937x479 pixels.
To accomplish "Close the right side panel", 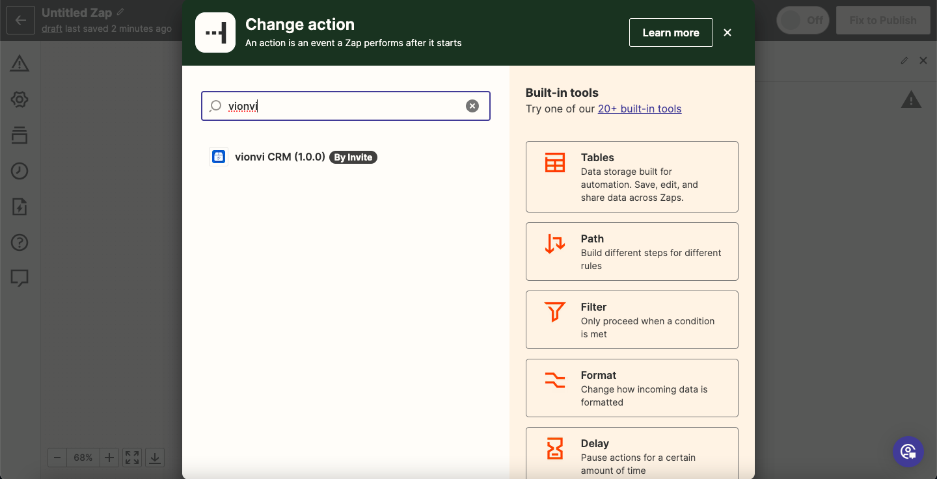I will [923, 60].
